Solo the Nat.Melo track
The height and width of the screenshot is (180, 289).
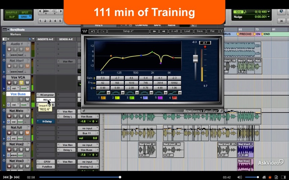point(21,116)
